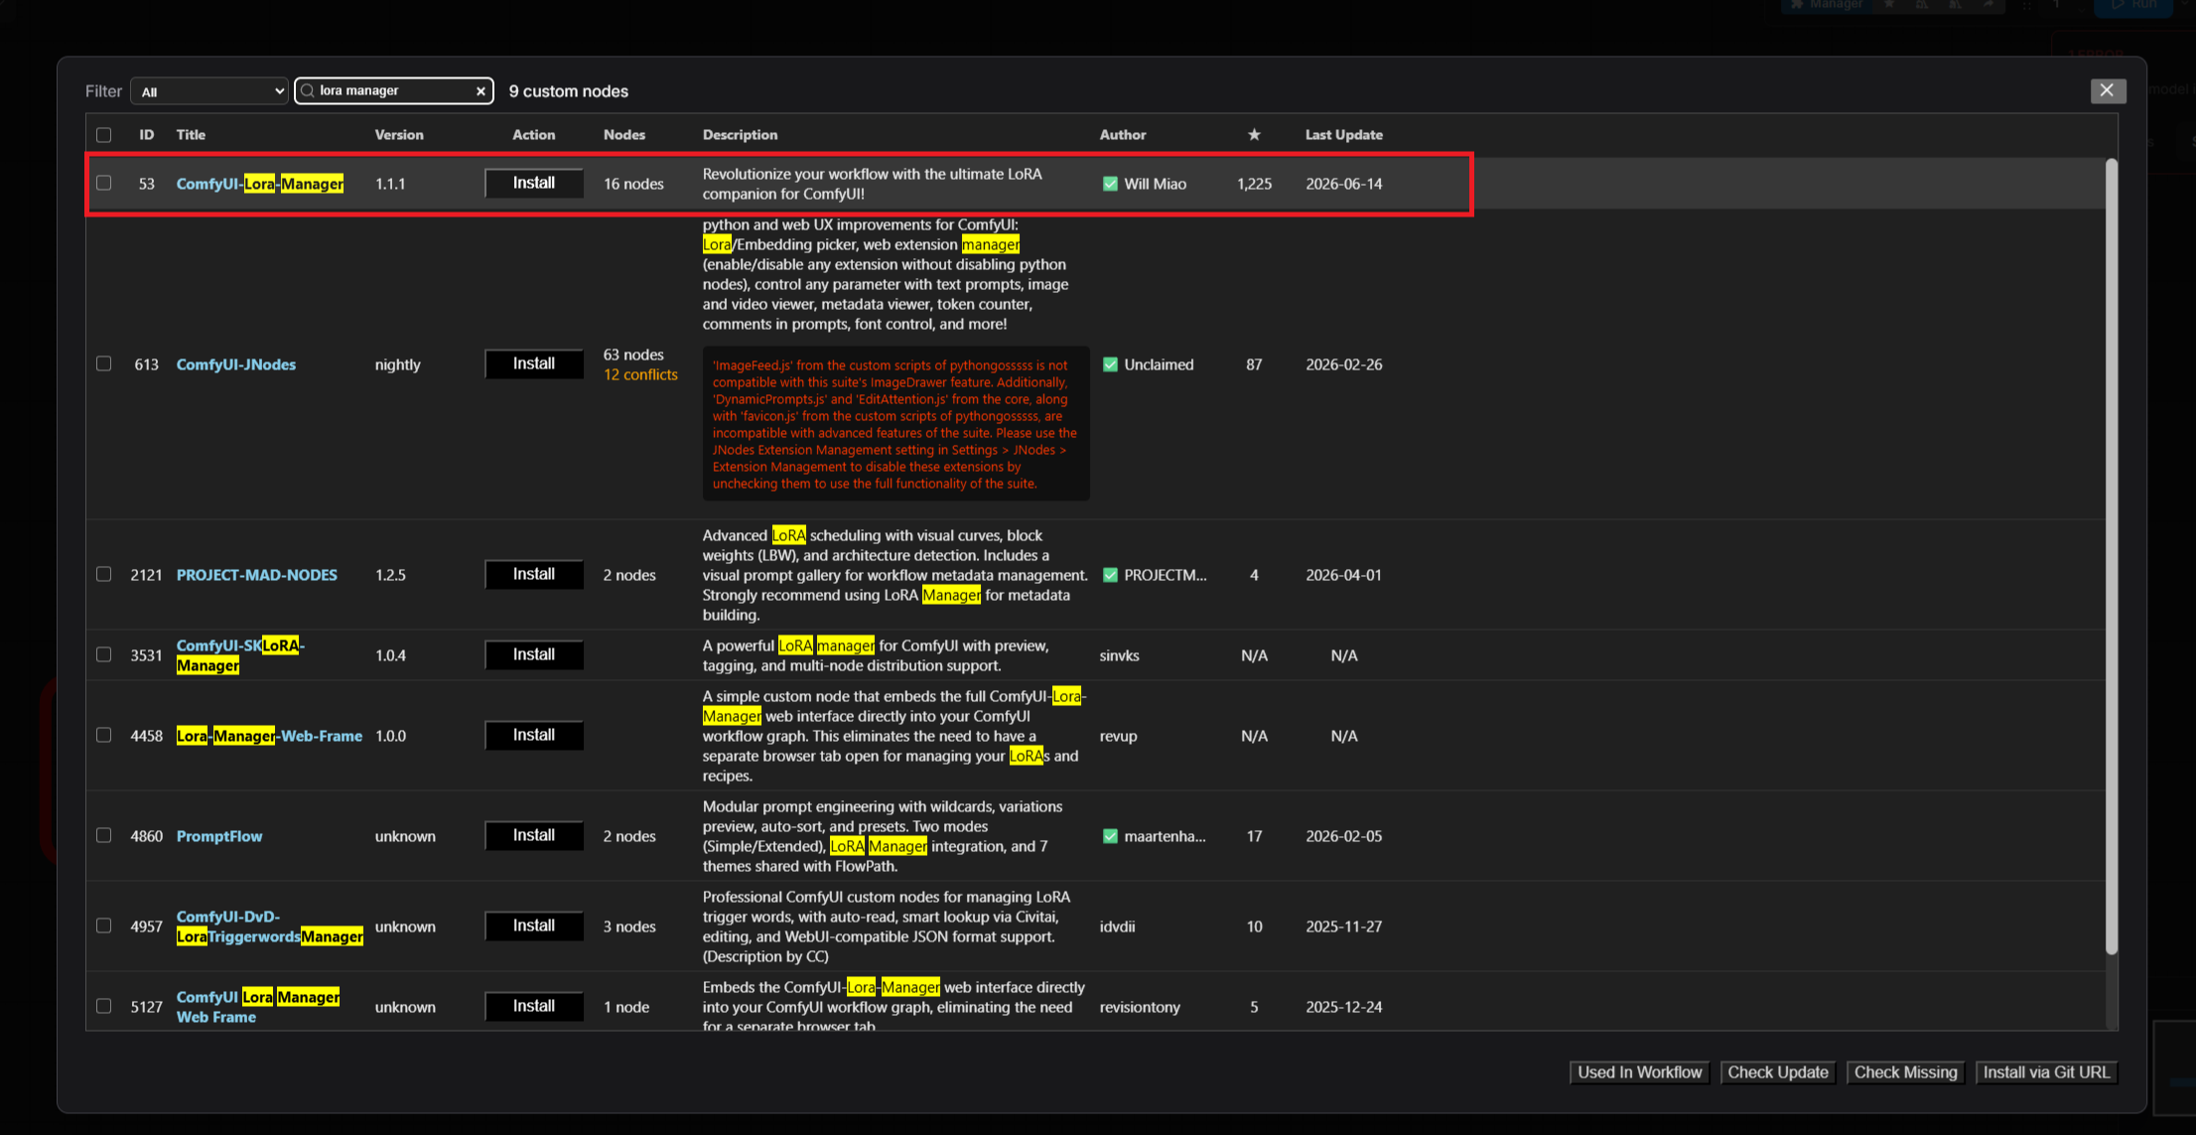Check the Lora-Manager-Web-Frame row checkbox

tap(104, 736)
